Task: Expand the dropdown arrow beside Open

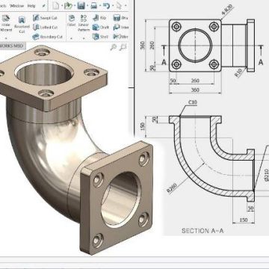Action: pyautogui.click(x=74, y=6)
